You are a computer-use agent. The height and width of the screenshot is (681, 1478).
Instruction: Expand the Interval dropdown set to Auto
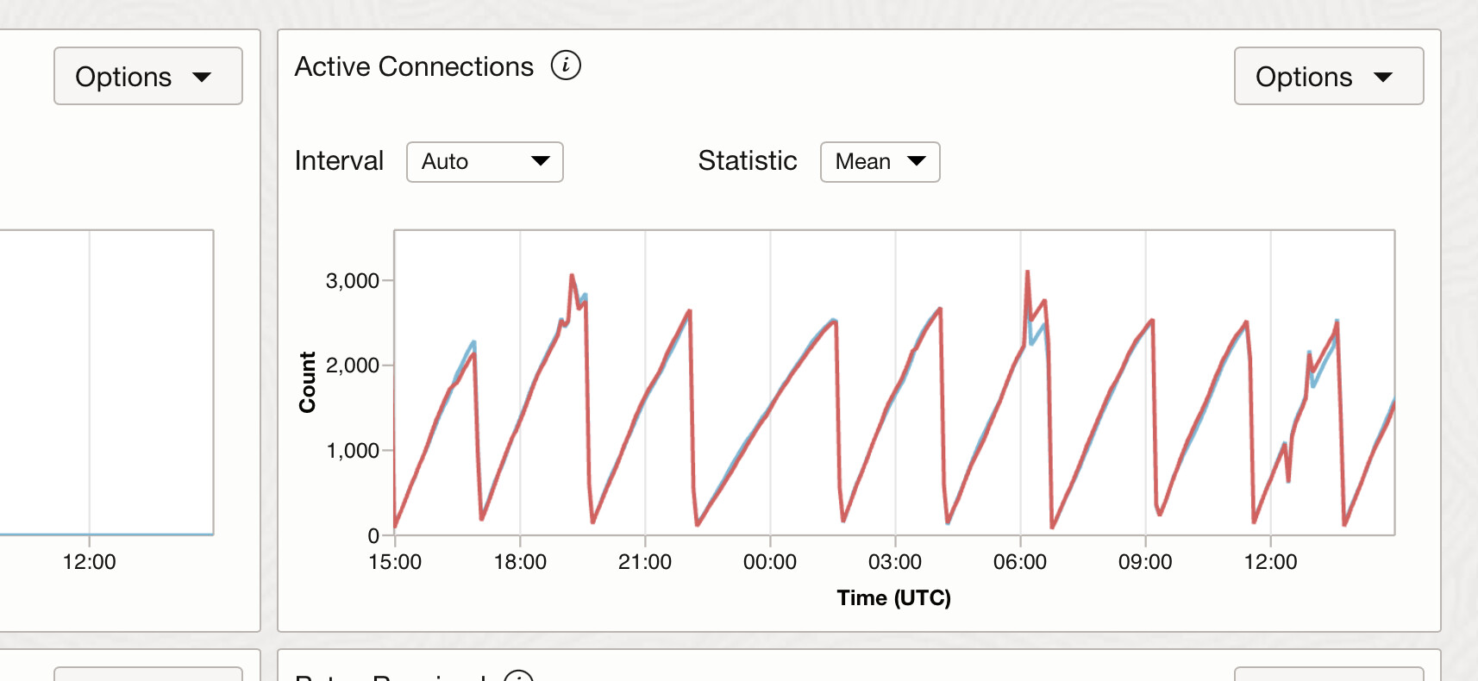485,162
